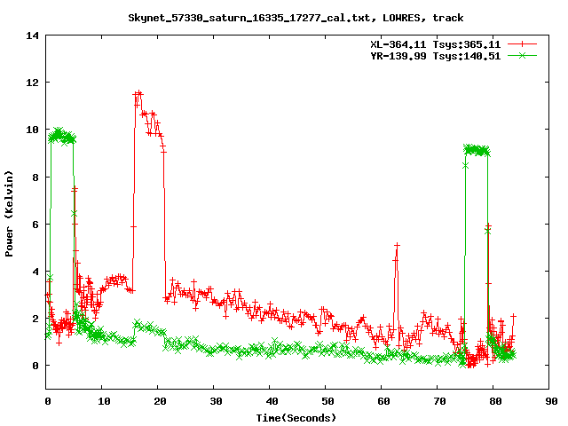
Task: Click the red XL spike near 63 seconds
Action: click(x=397, y=247)
